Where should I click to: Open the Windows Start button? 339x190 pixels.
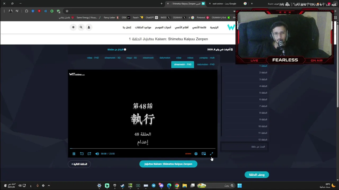point(239,186)
